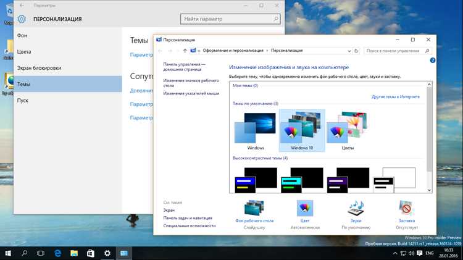Viewport: 463px width, 260px height.
Task: Launch Microsoft Edge from taskbar
Action: [57, 253]
